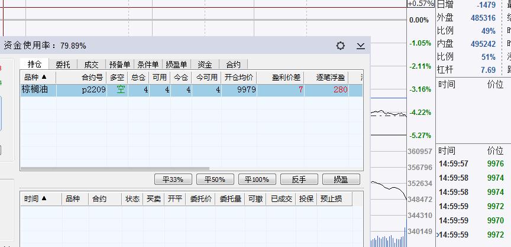
Task: Click 委托价 column header
Action: click(x=200, y=198)
